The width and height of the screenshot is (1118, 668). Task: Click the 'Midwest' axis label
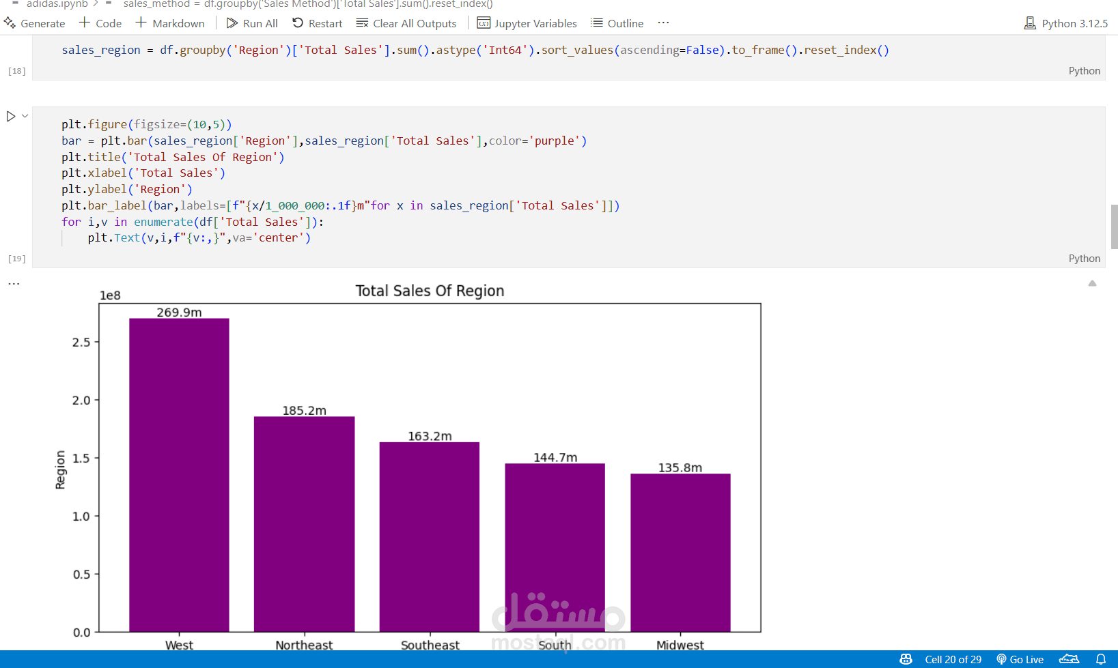tap(680, 645)
